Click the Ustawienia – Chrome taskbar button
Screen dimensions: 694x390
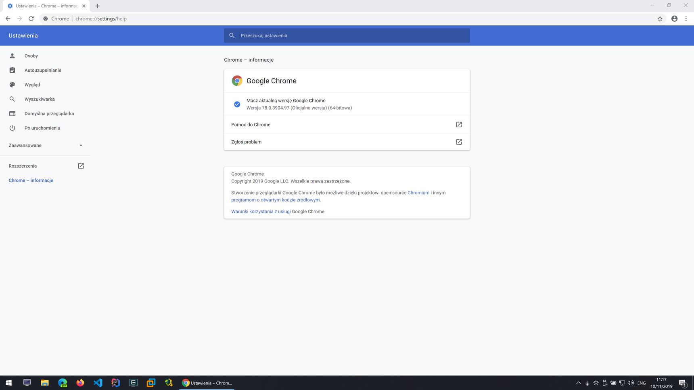207,383
